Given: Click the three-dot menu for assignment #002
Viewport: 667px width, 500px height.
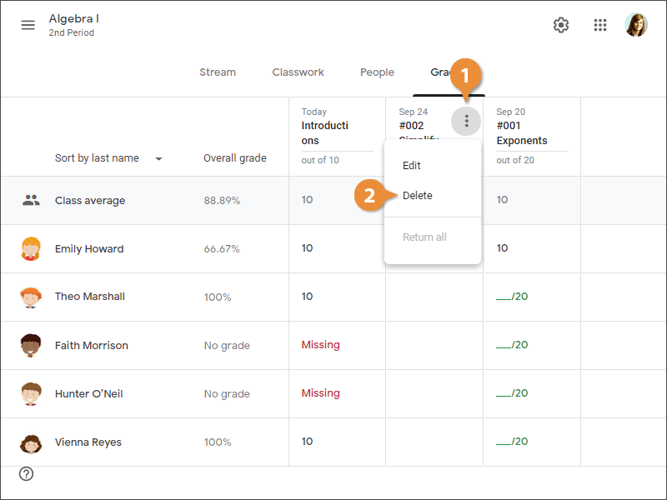Looking at the screenshot, I should click(x=466, y=122).
